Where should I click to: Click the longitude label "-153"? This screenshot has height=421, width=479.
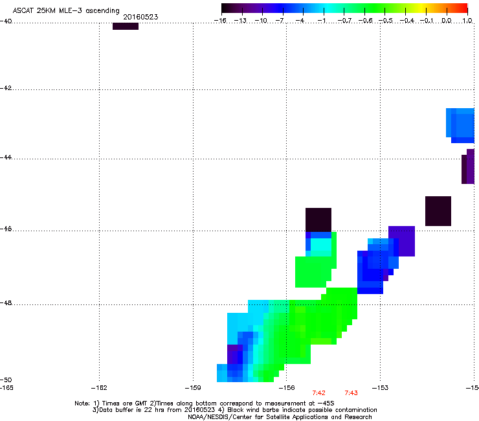(380, 388)
